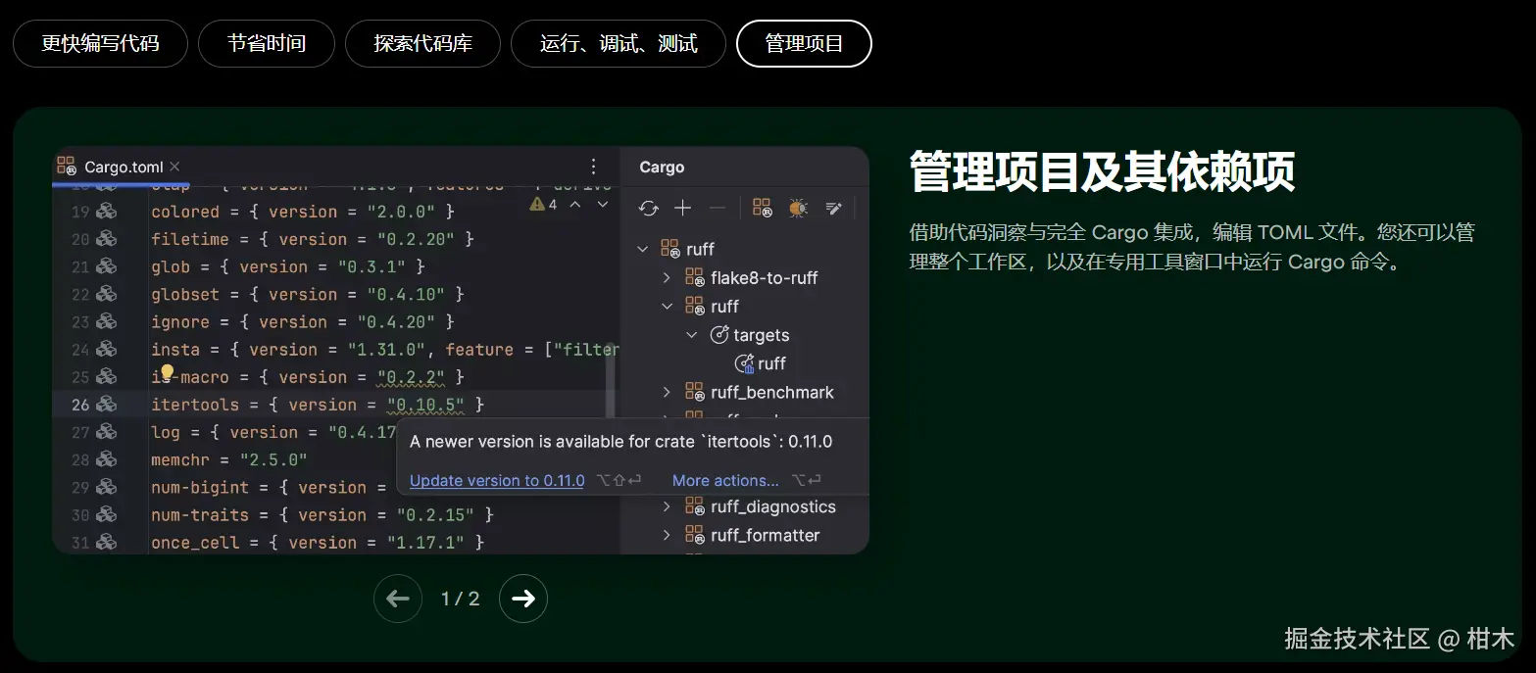Go to next highlighted problem arrow
The width and height of the screenshot is (1536, 673).
tap(603, 205)
